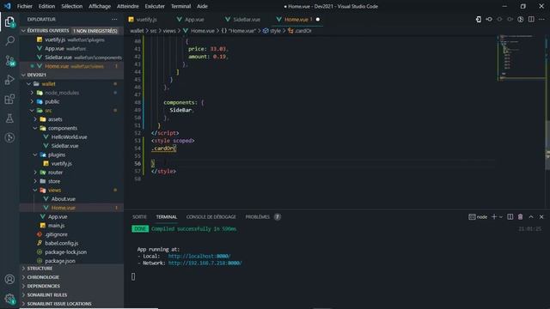Open editor more actions ellipsis
550x309 pixels.
[x=541, y=19]
